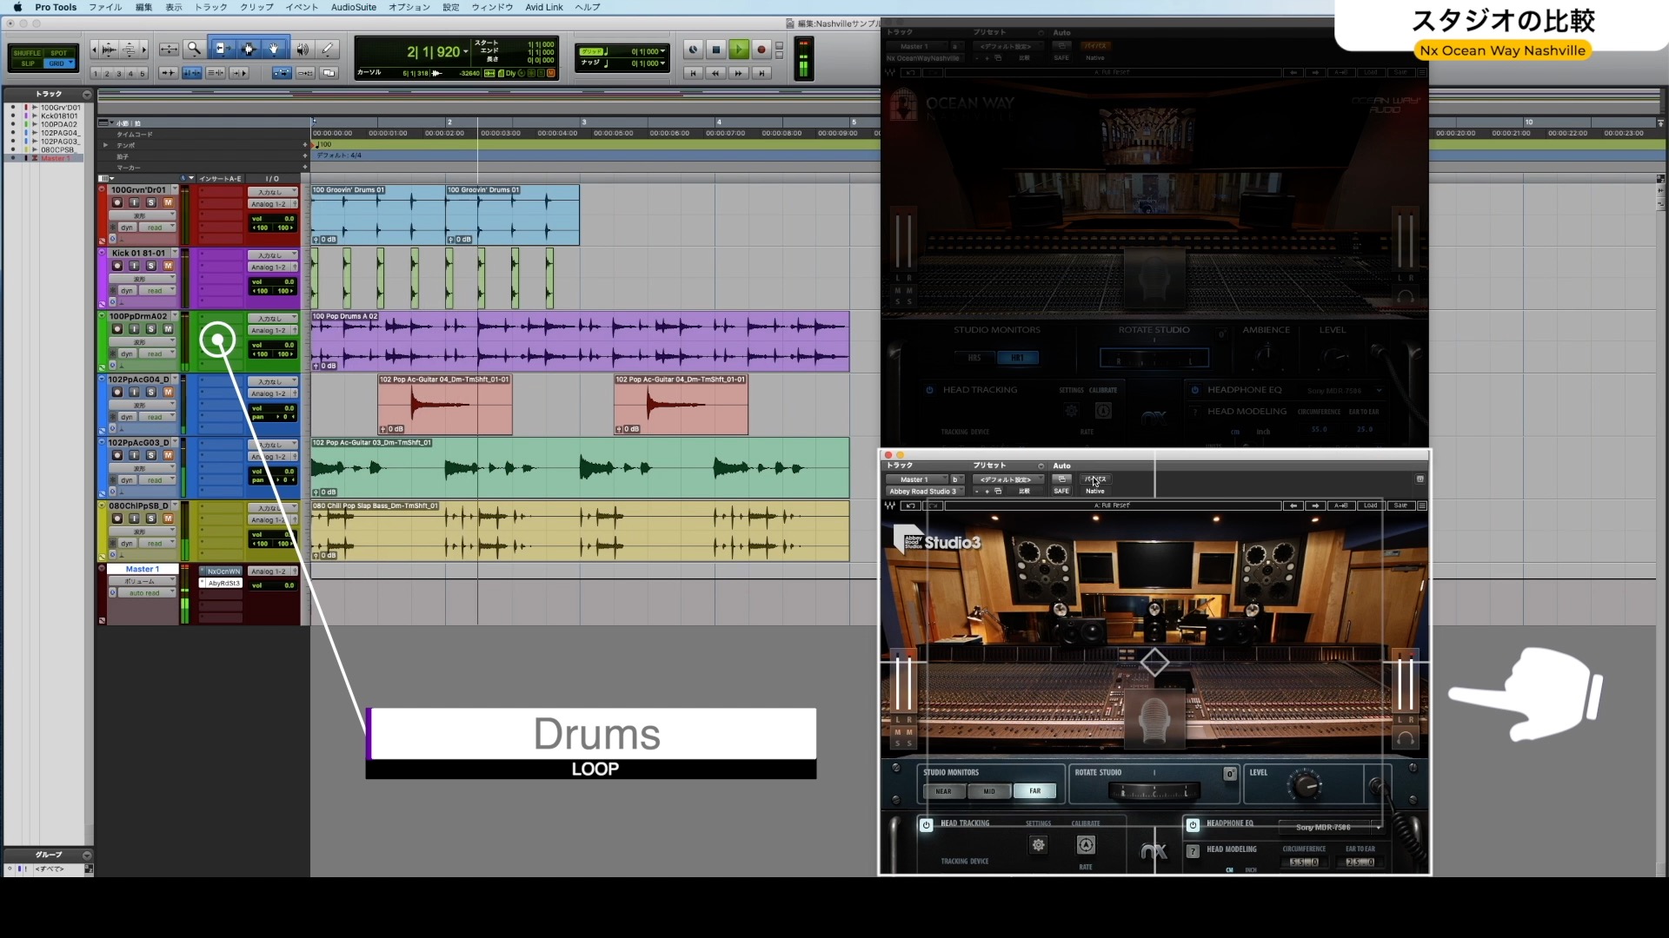The width and height of the screenshot is (1669, 938).
Task: Toggle Head Tracking power in Abbey Road plugin
Action: coord(926,825)
